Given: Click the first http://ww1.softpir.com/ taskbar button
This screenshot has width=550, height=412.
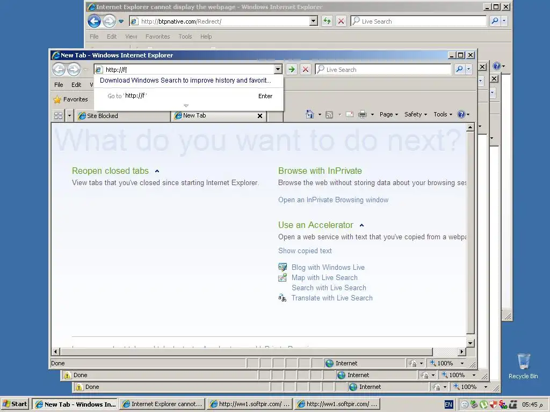Looking at the screenshot, I should 250,404.
